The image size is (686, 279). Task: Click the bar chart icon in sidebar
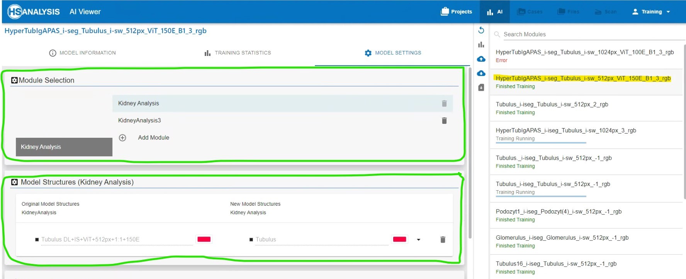point(481,45)
